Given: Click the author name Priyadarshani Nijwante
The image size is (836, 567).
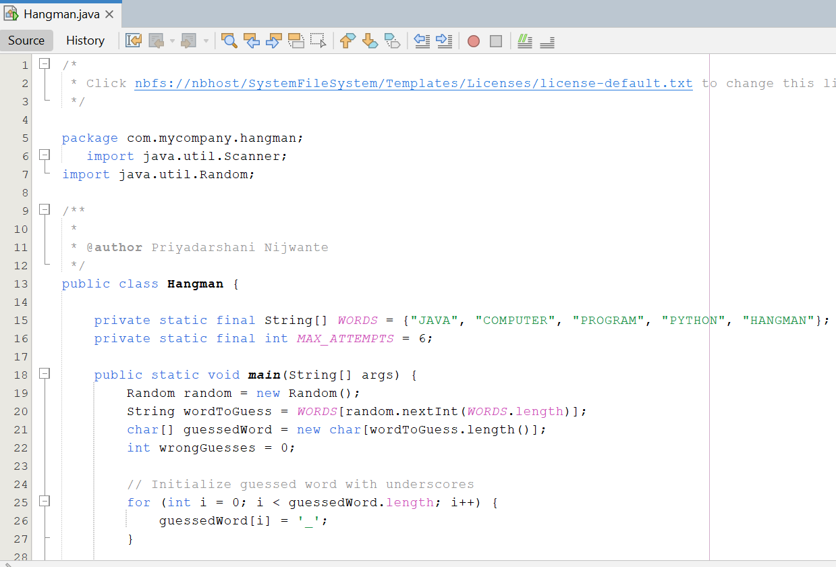Looking at the screenshot, I should tap(240, 247).
